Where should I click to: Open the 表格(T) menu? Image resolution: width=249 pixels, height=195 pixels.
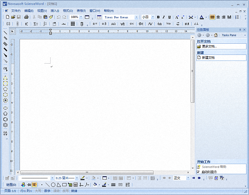[81, 10]
